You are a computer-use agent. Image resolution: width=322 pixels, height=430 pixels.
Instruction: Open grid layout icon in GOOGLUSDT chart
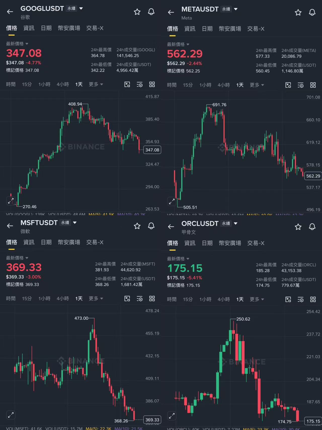(x=152, y=84)
